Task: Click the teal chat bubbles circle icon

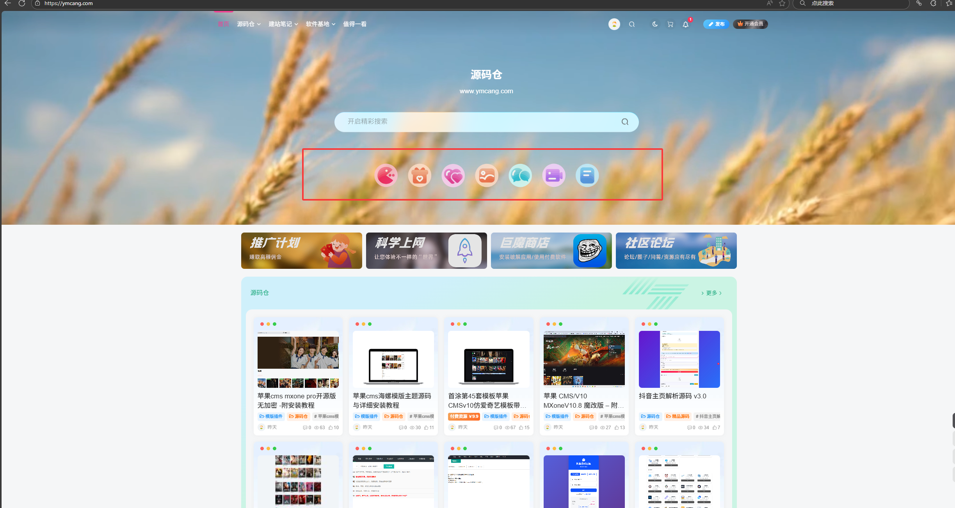Action: coord(520,176)
